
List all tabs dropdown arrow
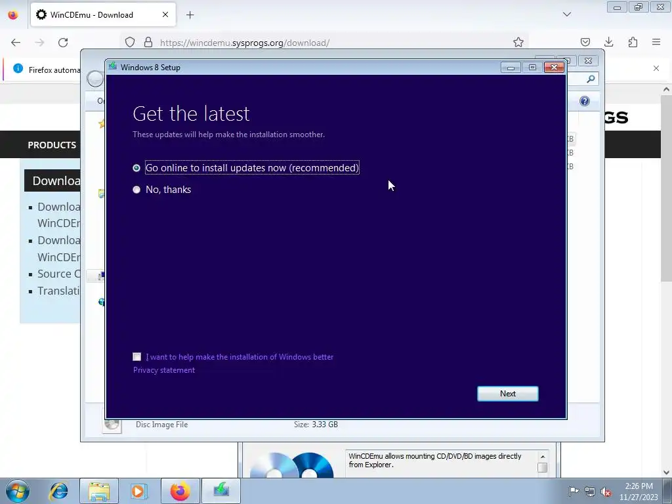[566, 14]
